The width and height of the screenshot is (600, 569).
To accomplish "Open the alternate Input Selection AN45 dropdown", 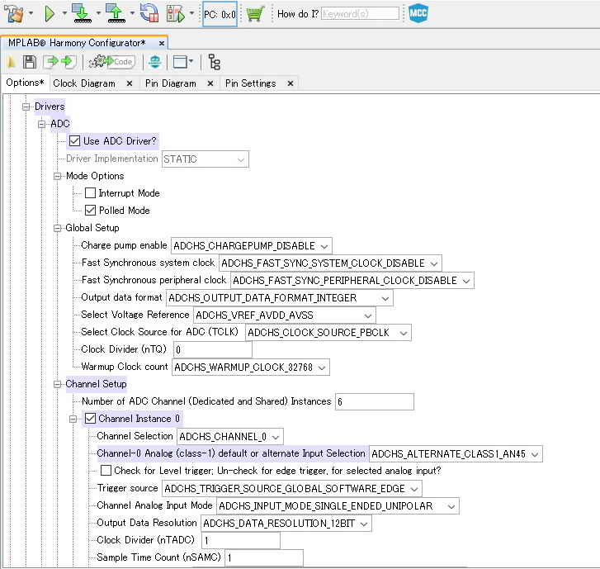I will coord(456,453).
